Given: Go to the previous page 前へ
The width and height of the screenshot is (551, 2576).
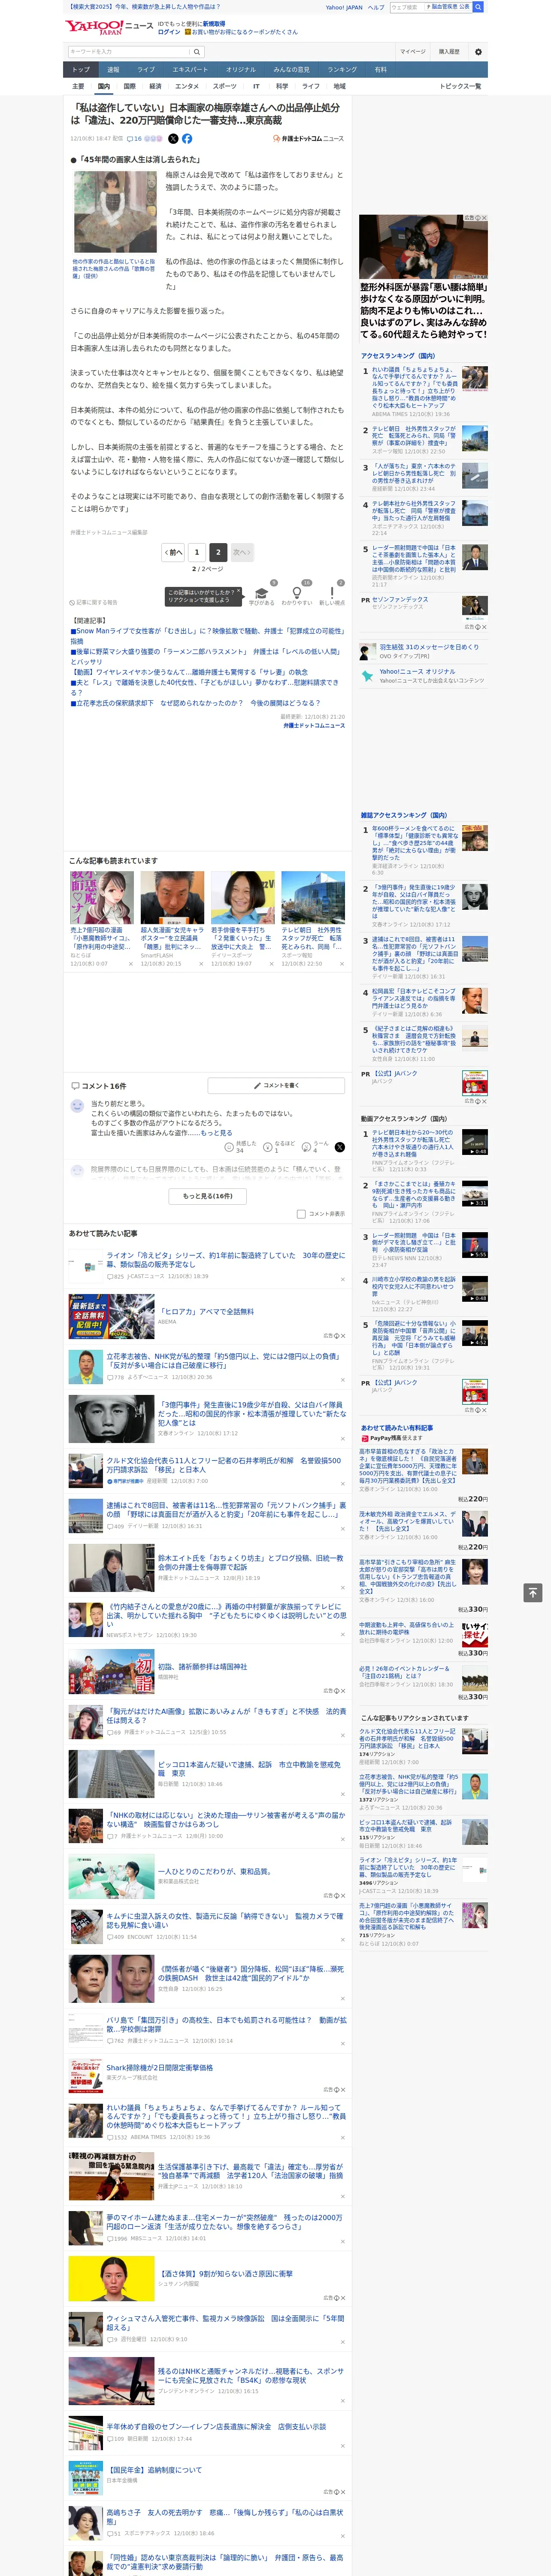Looking at the screenshot, I should 173,552.
